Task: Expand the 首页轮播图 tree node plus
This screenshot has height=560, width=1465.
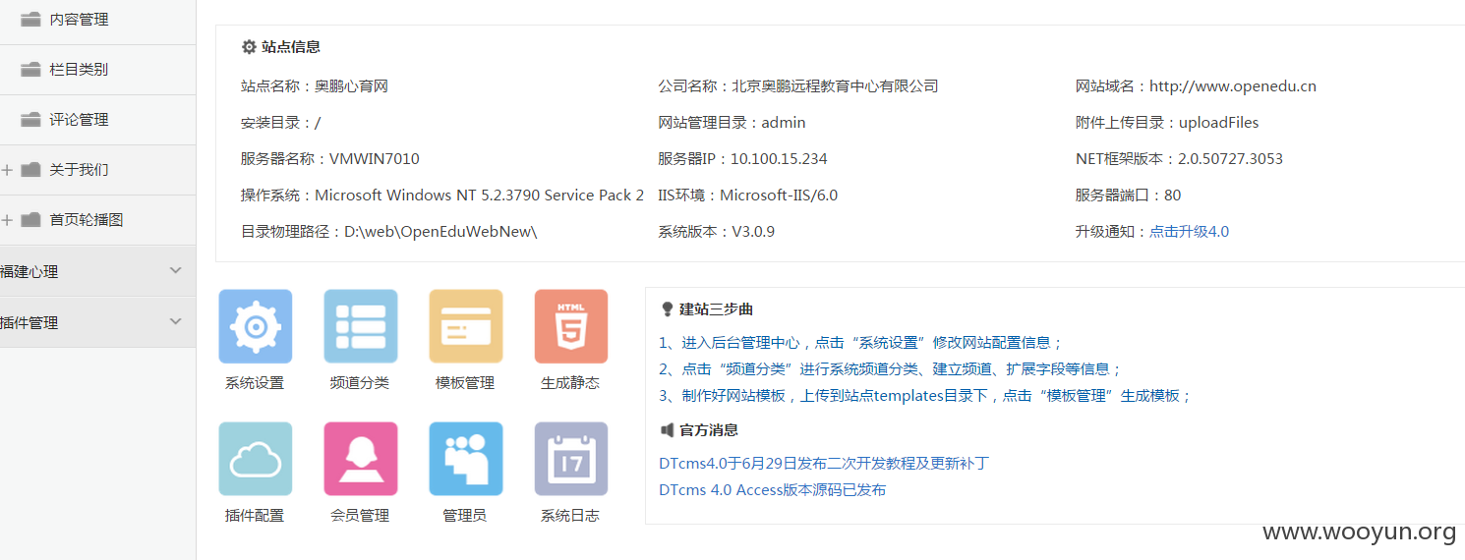Action: click(7, 220)
